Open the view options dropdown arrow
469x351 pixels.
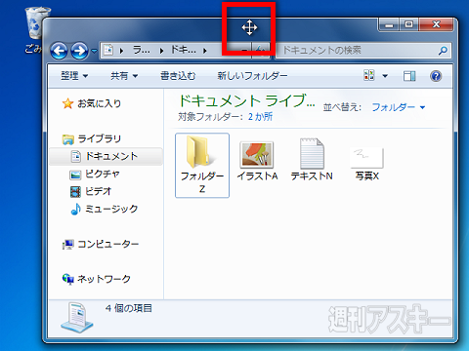(x=385, y=76)
